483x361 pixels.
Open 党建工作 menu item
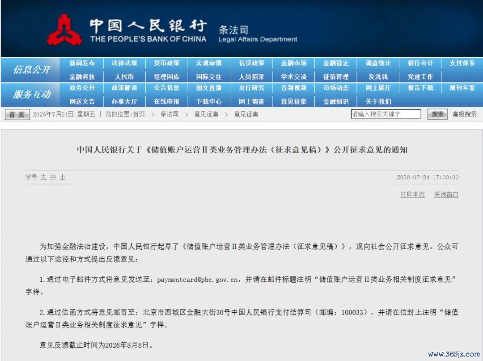[420, 77]
